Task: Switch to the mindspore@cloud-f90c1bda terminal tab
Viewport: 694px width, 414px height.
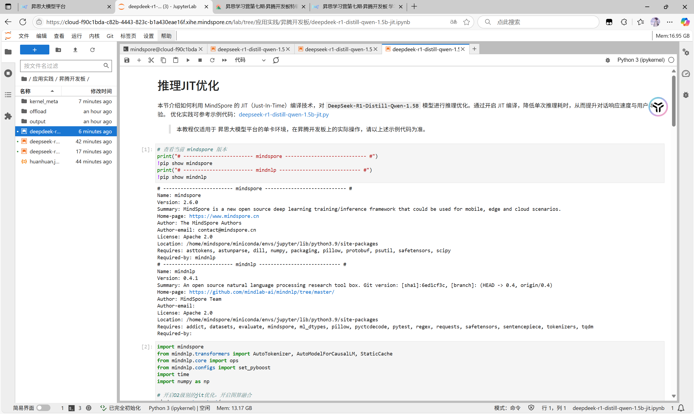Action: click(x=163, y=49)
